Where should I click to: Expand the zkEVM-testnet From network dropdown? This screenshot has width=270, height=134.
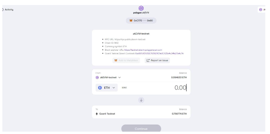(x=108, y=78)
